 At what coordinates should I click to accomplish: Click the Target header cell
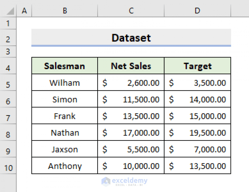[197, 66]
